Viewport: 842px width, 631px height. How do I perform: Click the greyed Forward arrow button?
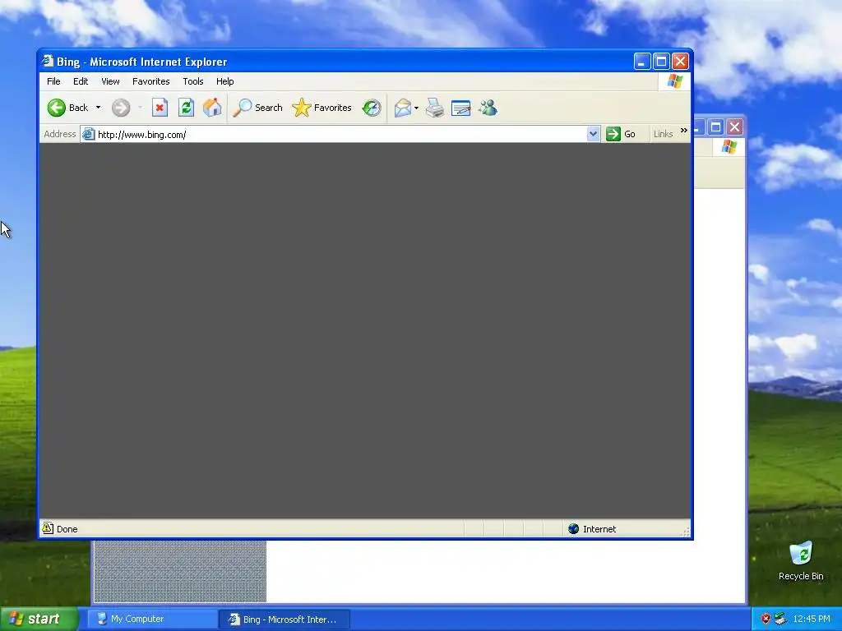coord(121,108)
